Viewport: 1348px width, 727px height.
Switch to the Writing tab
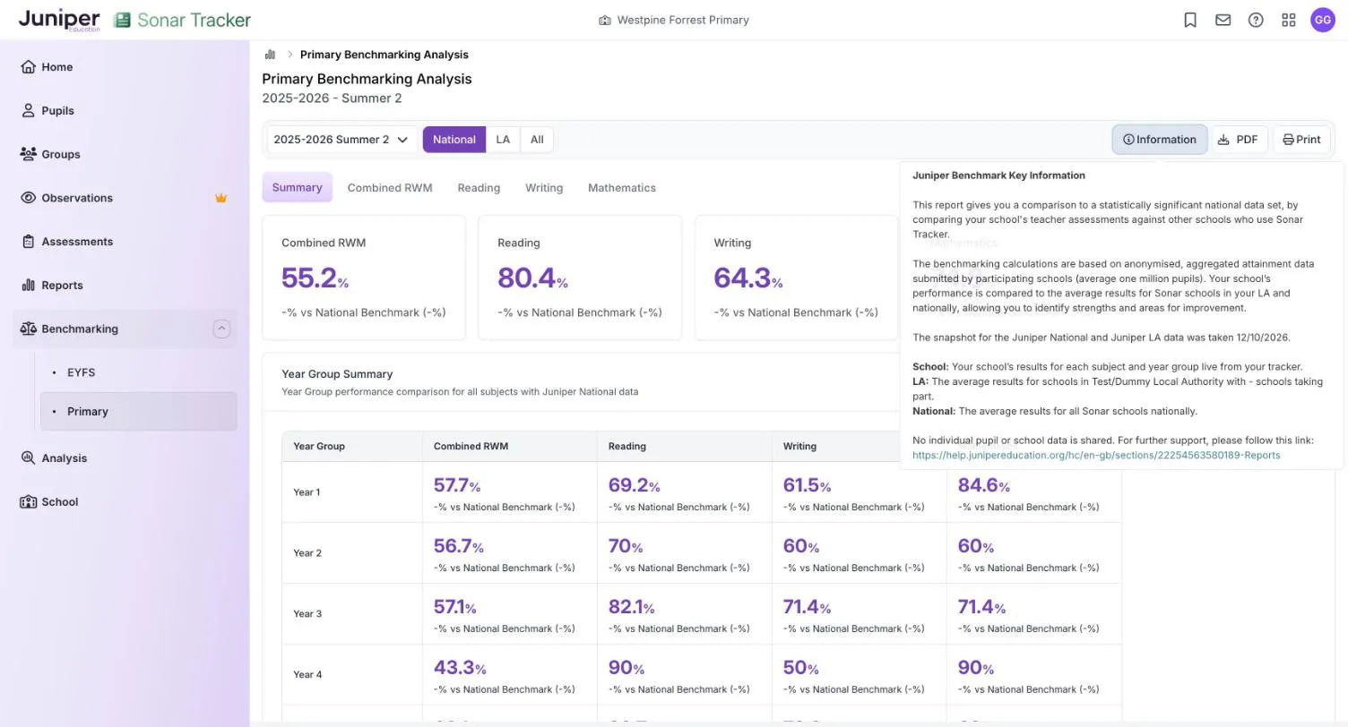[544, 188]
